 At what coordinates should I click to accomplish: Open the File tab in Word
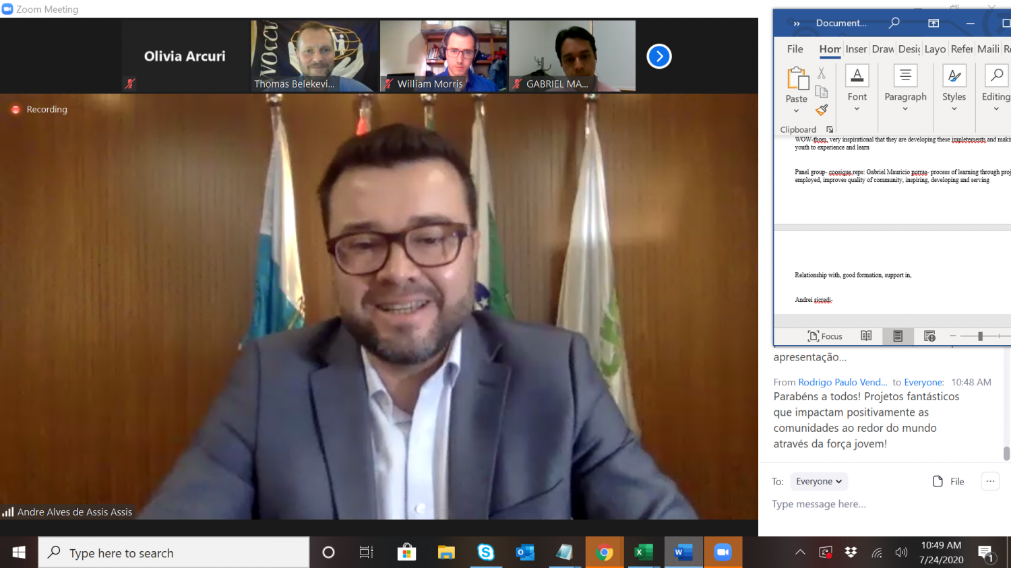pos(795,49)
